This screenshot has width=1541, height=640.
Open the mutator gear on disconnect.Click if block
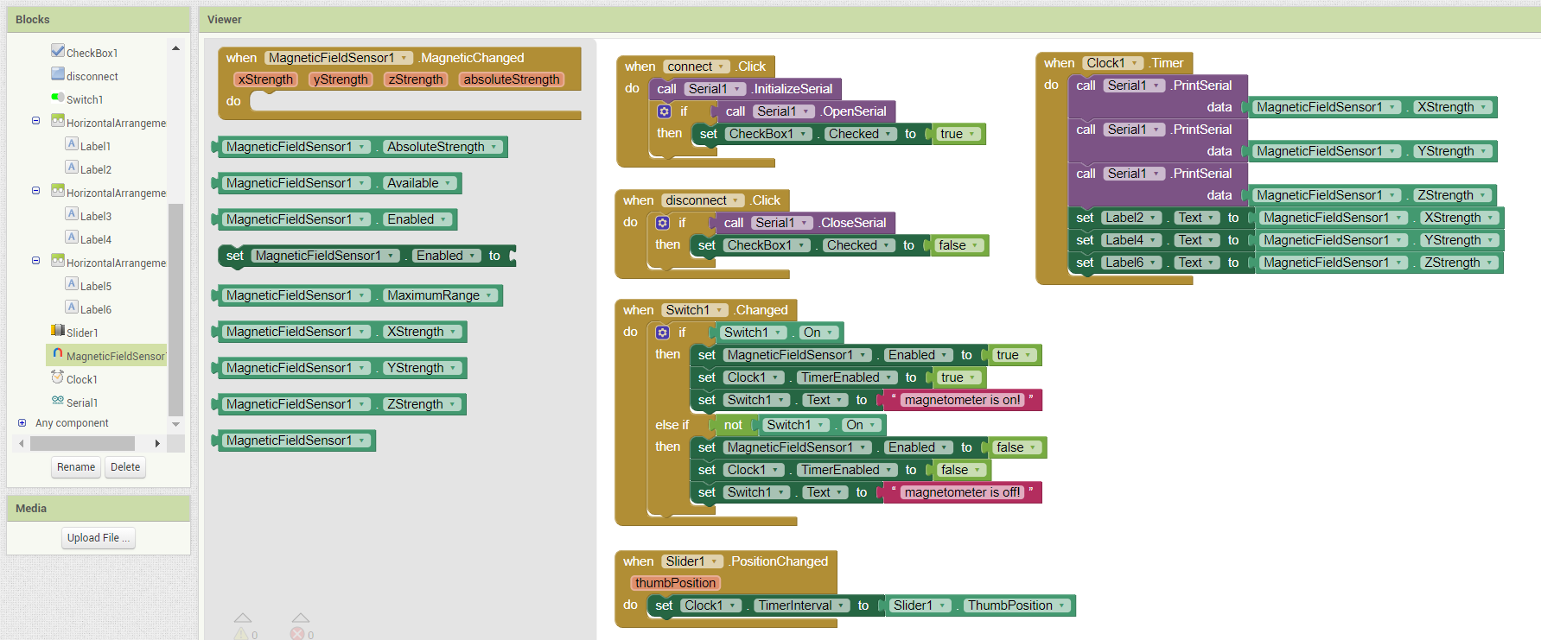tap(662, 223)
